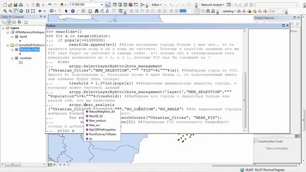
Task: Toggle visibility of the layer1 layer
Action: pos(17,37)
